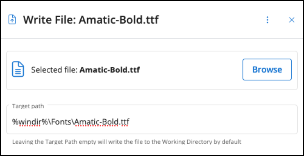Open the three-dot more options menu
The width and height of the screenshot is (304, 156).
tap(267, 20)
